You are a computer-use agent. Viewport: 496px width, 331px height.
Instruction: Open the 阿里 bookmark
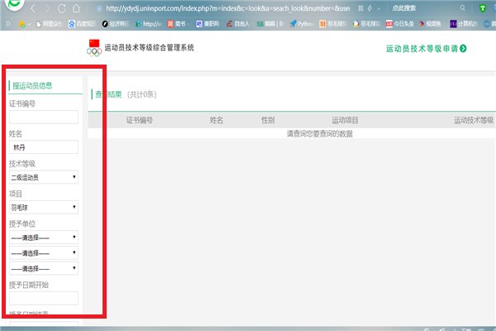click(x=49, y=24)
